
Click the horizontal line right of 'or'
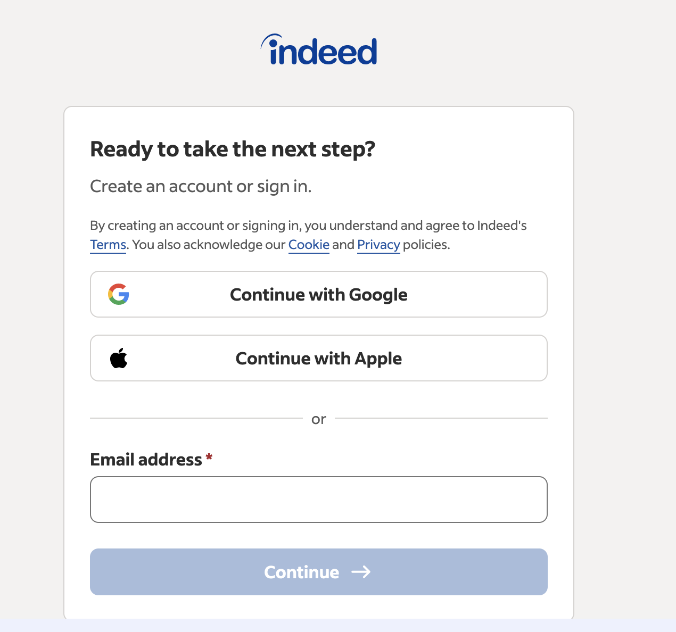441,418
